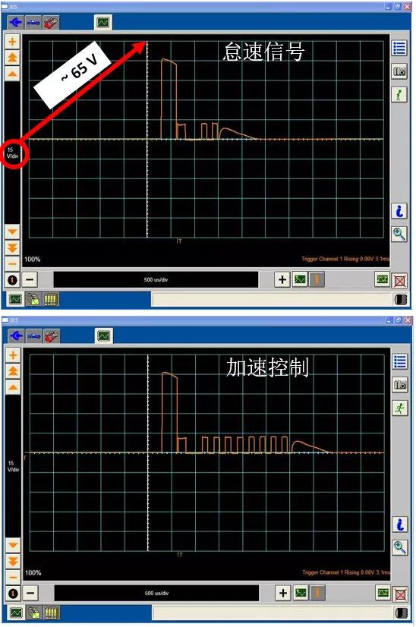The image size is (416, 627).
Task: Click the camera capture icon in 加速控制 window
Action: [x=399, y=385]
